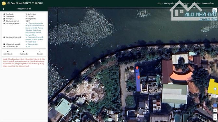Open the Bản đồ quy hoạch menu
218x122 pixels.
tap(183, 3)
